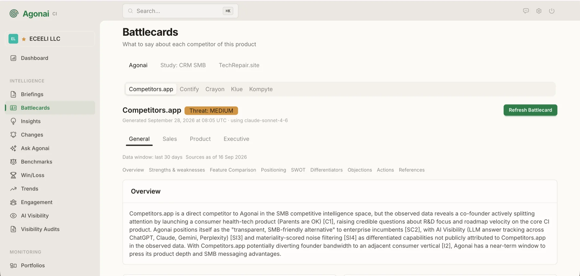Select the Crayon competitor tab
Screen dimensions: 580x276
point(215,89)
